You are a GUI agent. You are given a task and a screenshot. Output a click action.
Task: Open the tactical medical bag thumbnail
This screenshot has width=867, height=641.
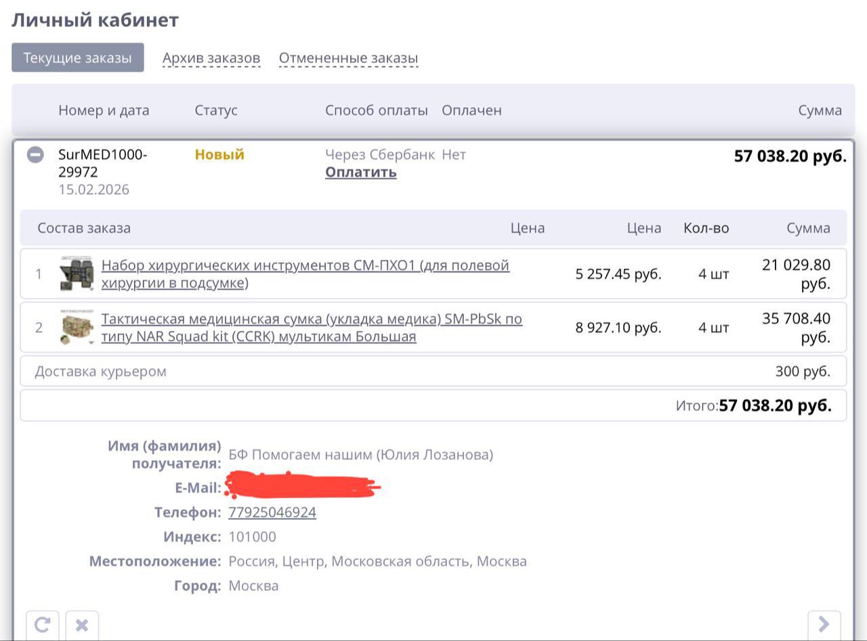coord(76,328)
